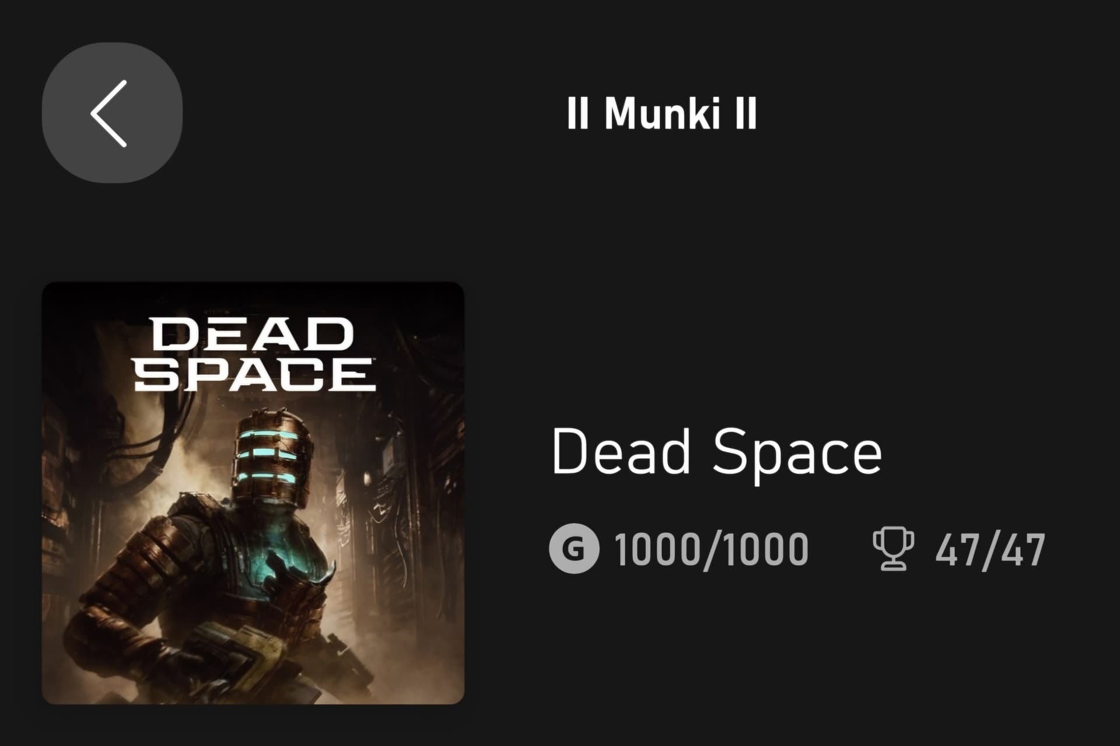Screen dimensions: 1120x746
Task: Click the DEAD SPACE logo on cover art
Action: pyautogui.click(x=254, y=354)
